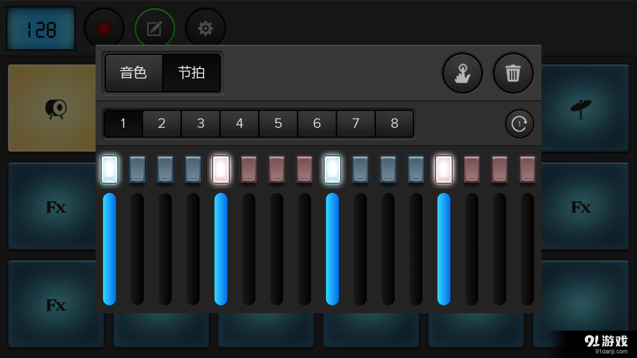Click the trash can delete button
The width and height of the screenshot is (637, 358).
tap(513, 73)
